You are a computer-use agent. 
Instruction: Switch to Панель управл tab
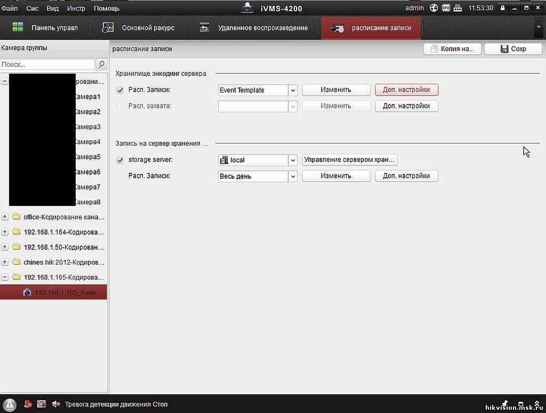[45, 28]
